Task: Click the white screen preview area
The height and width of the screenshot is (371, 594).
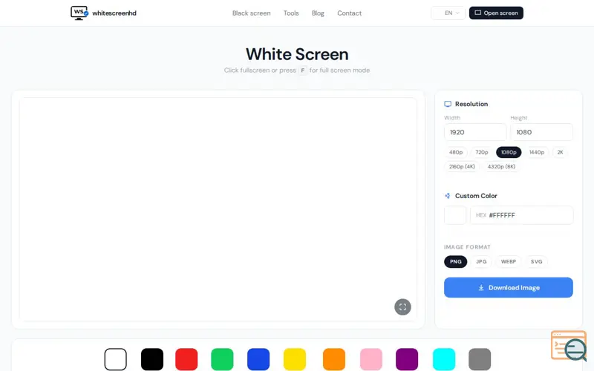Action: click(218, 209)
